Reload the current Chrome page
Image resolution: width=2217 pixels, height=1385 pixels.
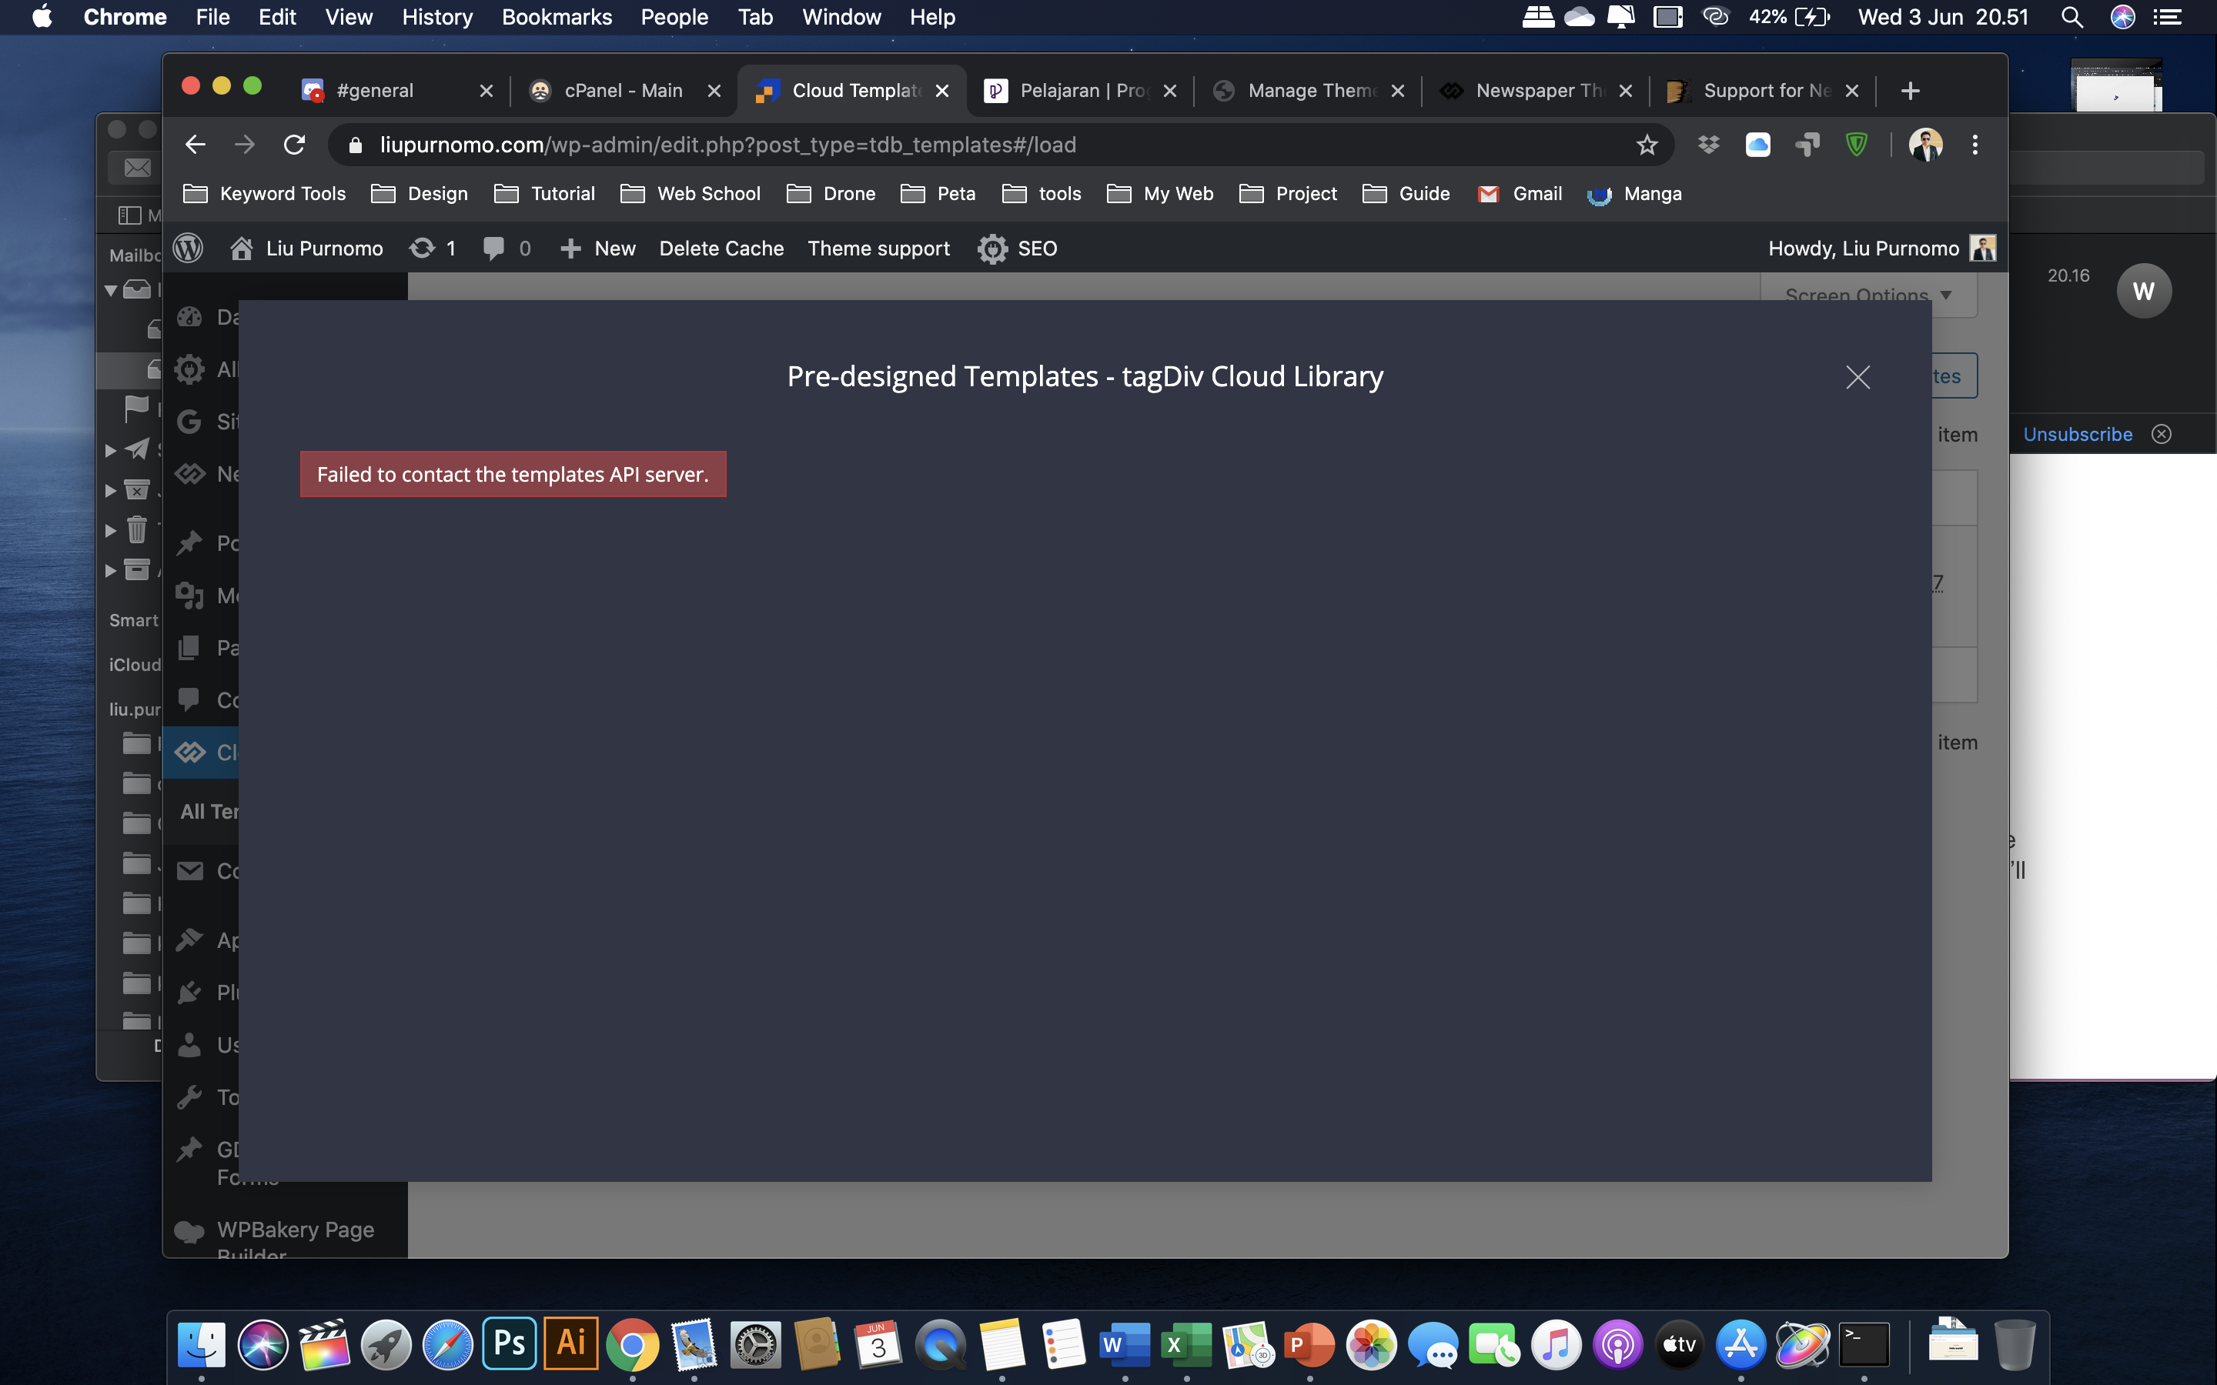(x=294, y=145)
